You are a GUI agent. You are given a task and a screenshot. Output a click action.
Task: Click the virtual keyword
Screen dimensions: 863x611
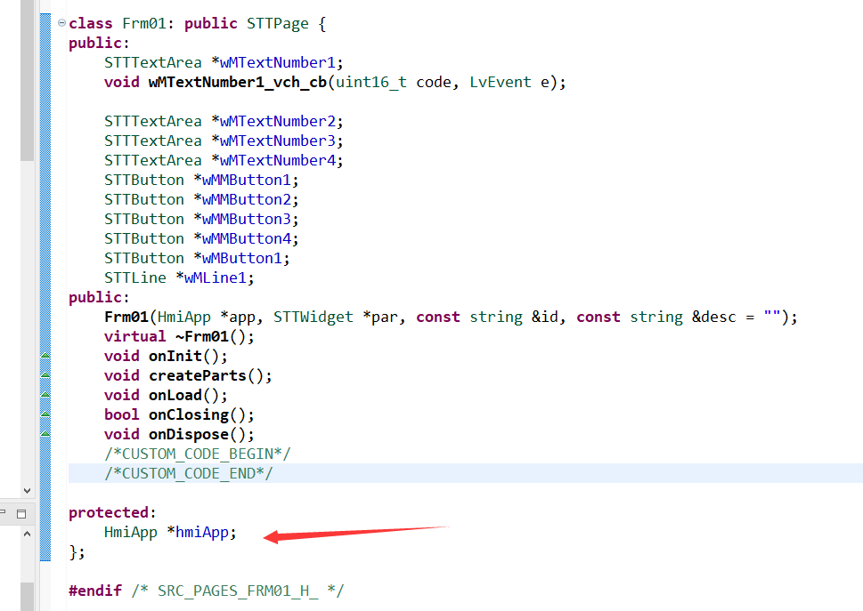pyautogui.click(x=134, y=336)
